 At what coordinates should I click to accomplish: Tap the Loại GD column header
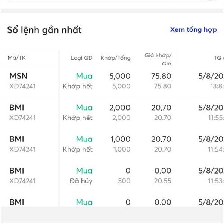tap(81, 58)
